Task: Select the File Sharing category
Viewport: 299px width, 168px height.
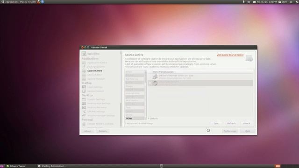Action: [x=135, y=79]
